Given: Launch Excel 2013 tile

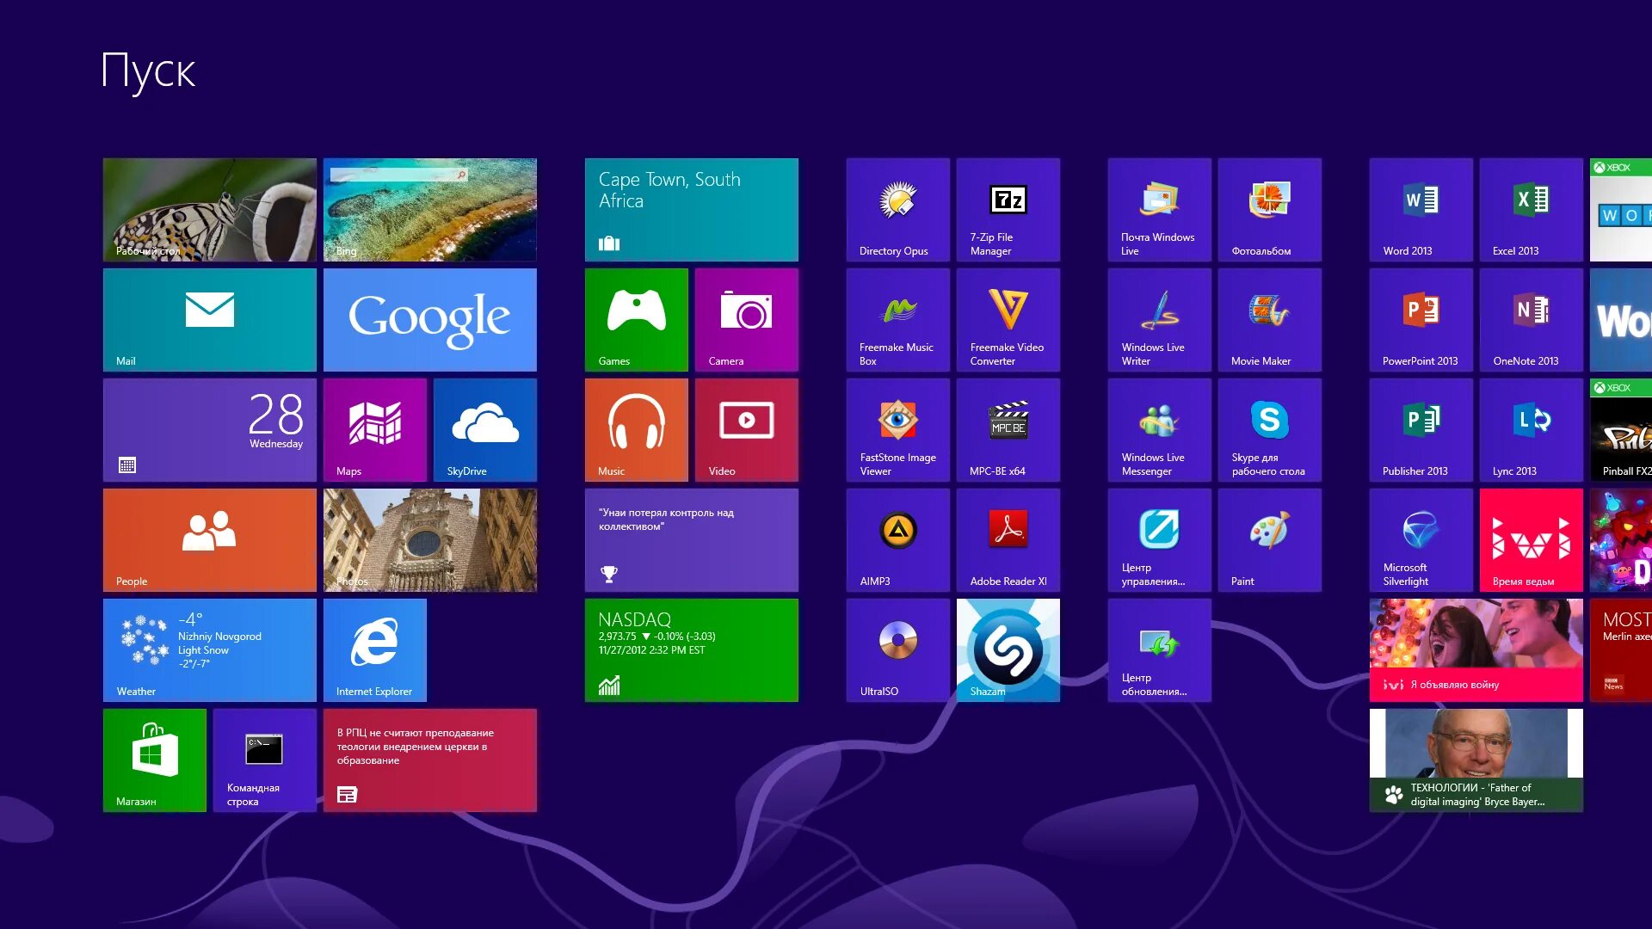Looking at the screenshot, I should [x=1531, y=210].
